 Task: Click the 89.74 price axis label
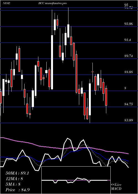click(129, 56)
